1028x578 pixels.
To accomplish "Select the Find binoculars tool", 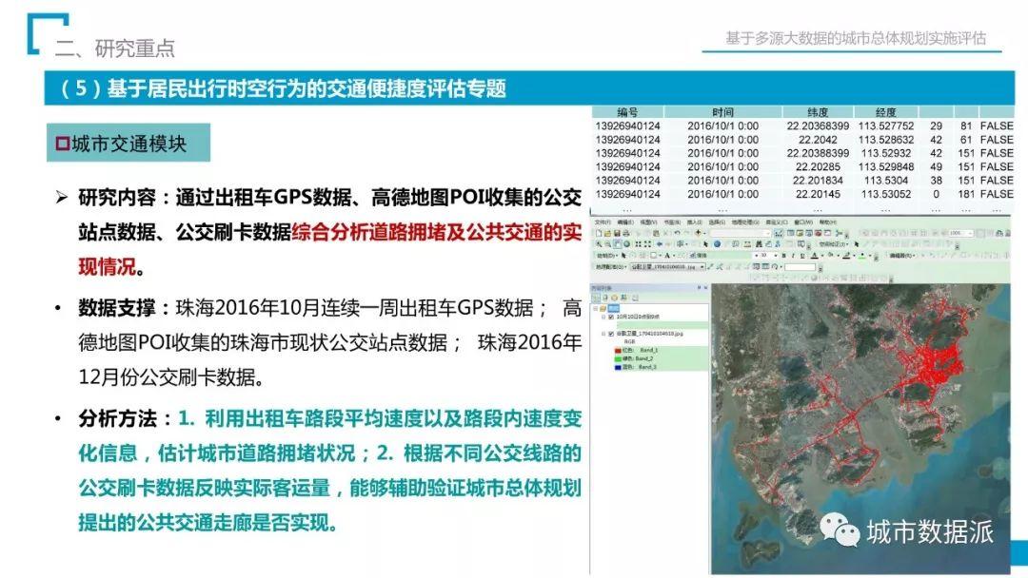I will 760,244.
